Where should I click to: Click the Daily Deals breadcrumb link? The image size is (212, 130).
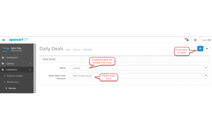click(88, 50)
